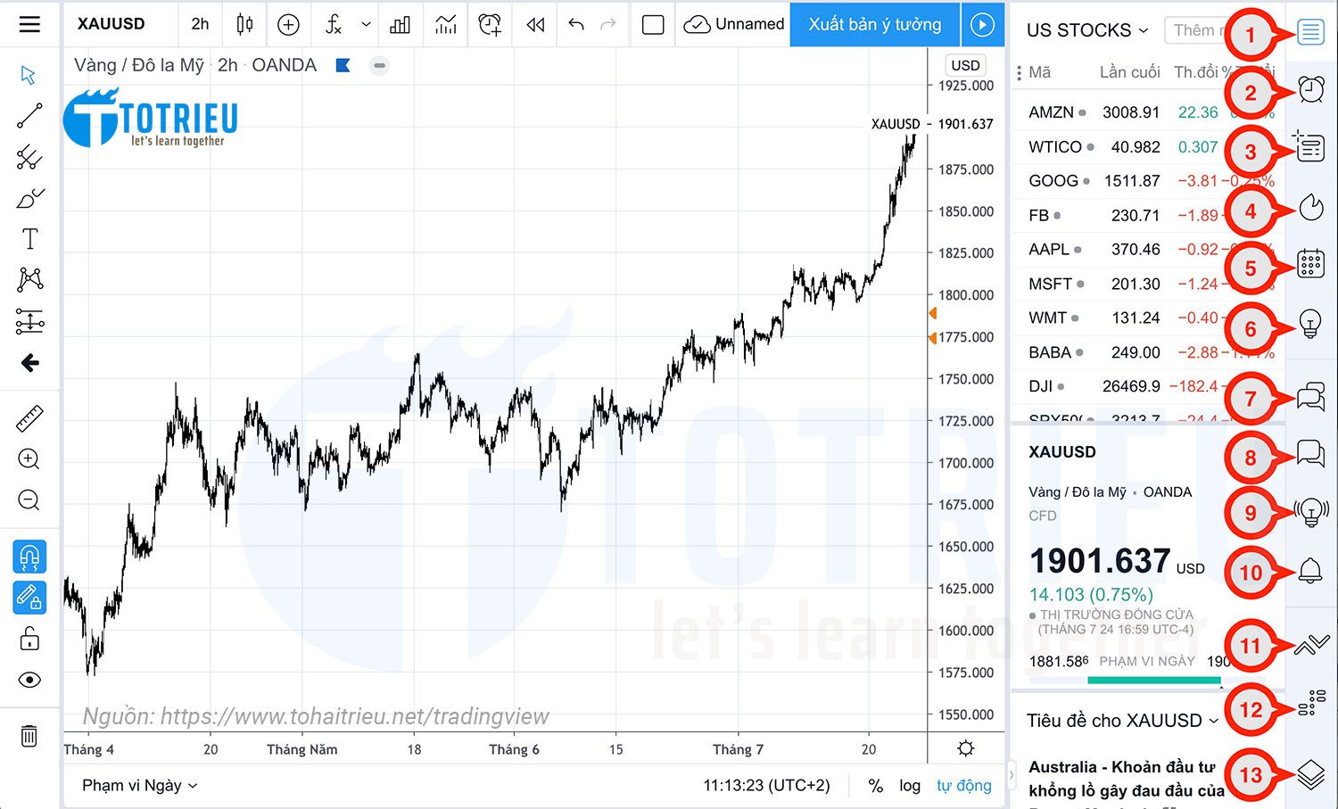Collapse the legend with the minus button
Image resolution: width=1338 pixels, height=809 pixels.
tap(380, 65)
